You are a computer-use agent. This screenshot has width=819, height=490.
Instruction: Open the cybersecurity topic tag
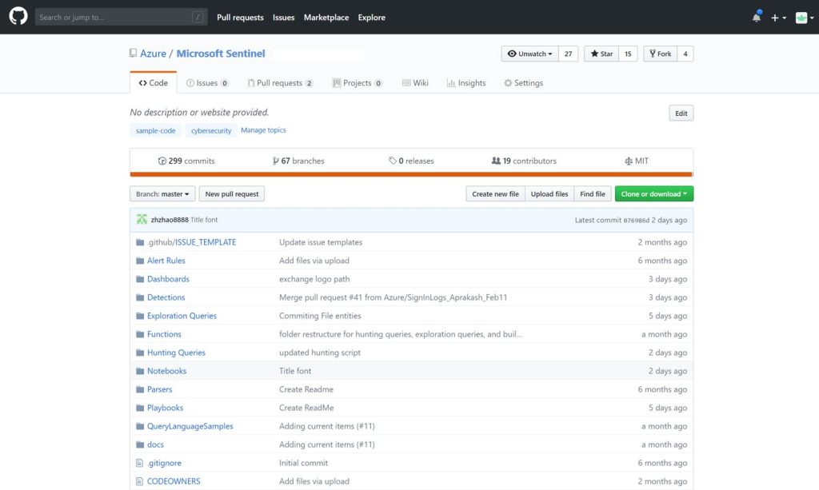211,130
